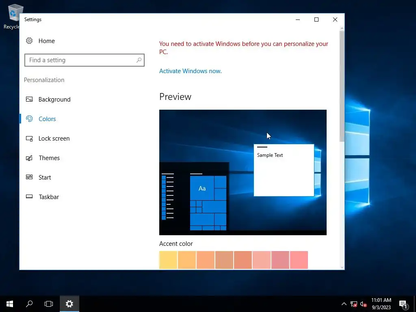This screenshot has width=416, height=312.
Task: Pick the second, light orange accent swatch
Action: coord(187,260)
